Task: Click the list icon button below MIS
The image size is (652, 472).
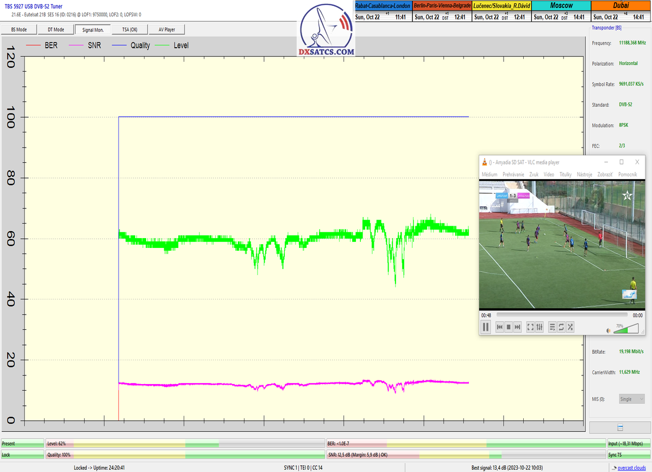Action: pos(620,428)
